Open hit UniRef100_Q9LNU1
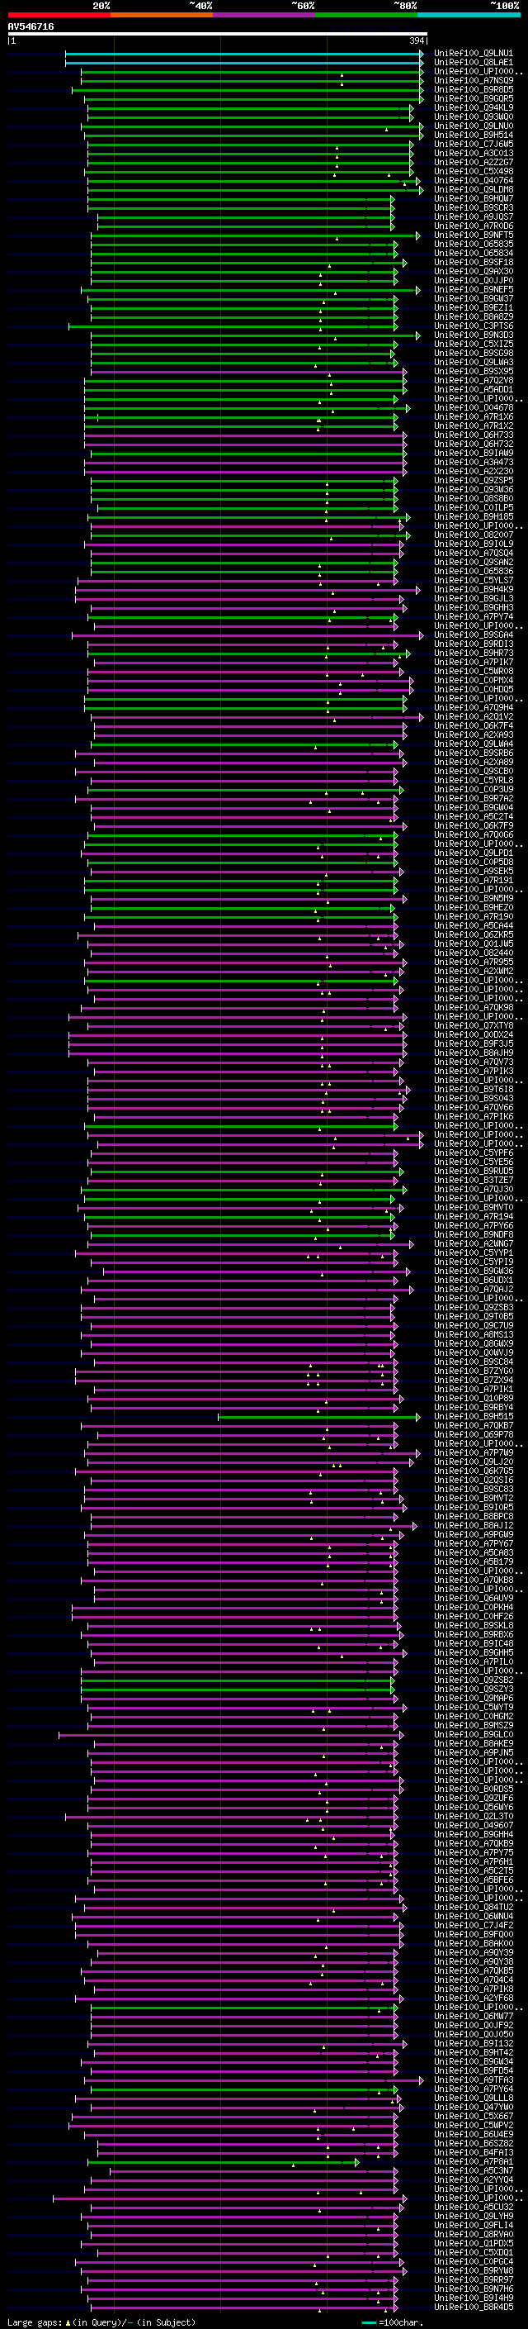This screenshot has width=528, height=2329. 474,54
